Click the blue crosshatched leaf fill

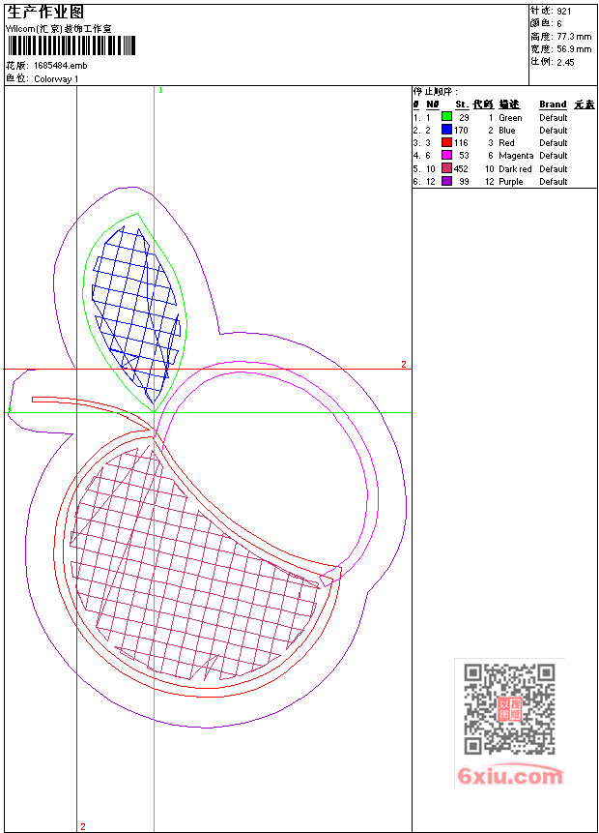(135, 313)
